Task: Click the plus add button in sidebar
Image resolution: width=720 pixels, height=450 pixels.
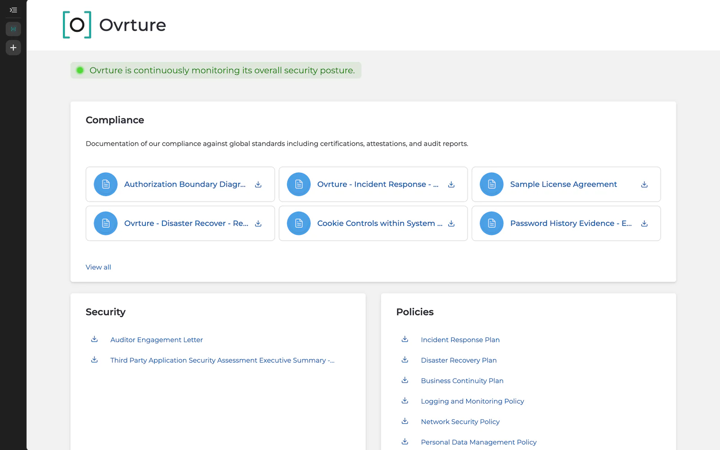Action: click(x=13, y=48)
